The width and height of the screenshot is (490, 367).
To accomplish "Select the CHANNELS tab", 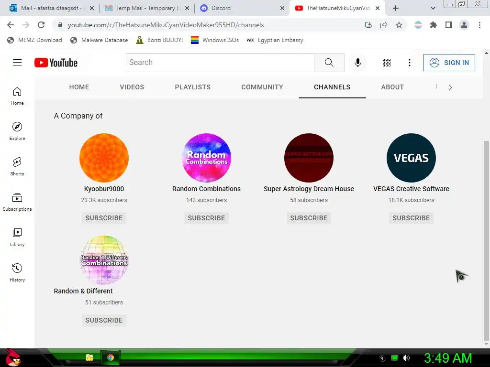I will tap(332, 87).
